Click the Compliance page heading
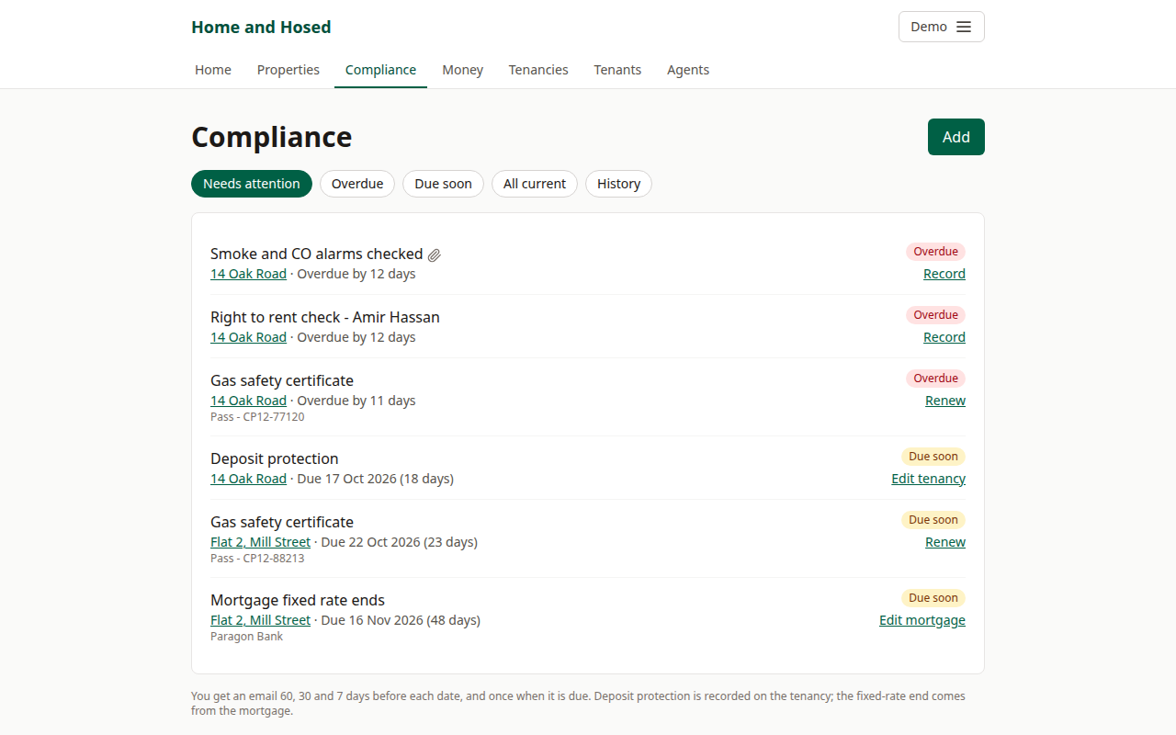The image size is (1176, 735). [x=272, y=137]
